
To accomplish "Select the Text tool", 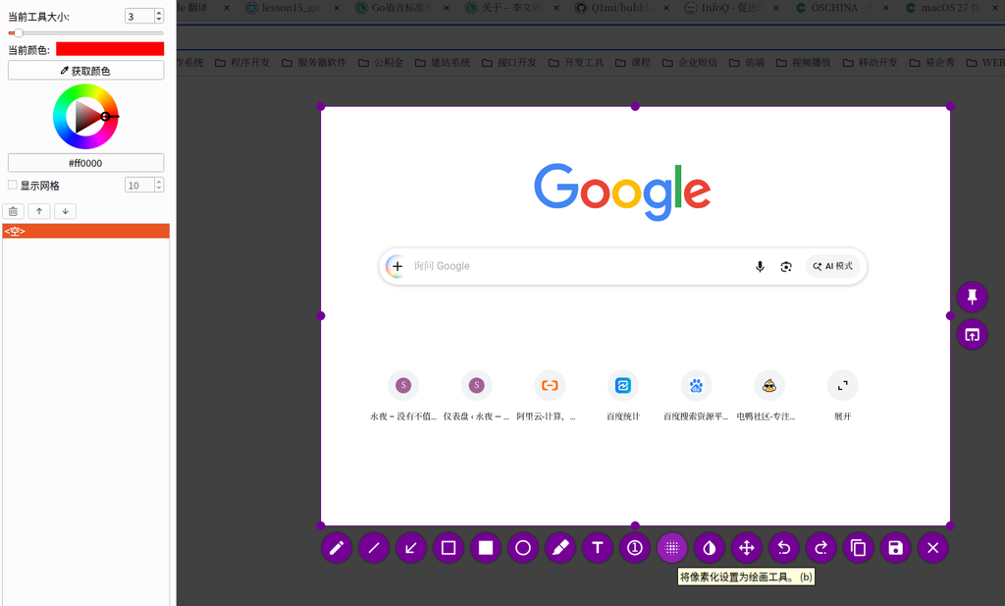I will coord(598,548).
